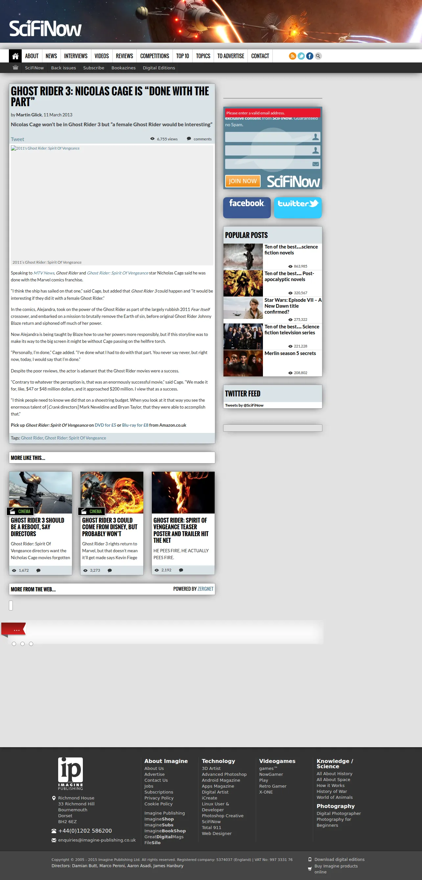Viewport: 422px width, 880px height.
Task: Open the Contact menu item
Action: click(260, 56)
